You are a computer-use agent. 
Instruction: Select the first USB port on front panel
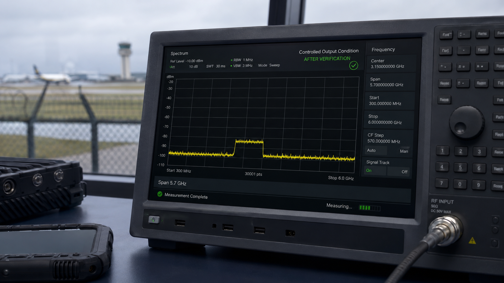[x=180, y=223]
